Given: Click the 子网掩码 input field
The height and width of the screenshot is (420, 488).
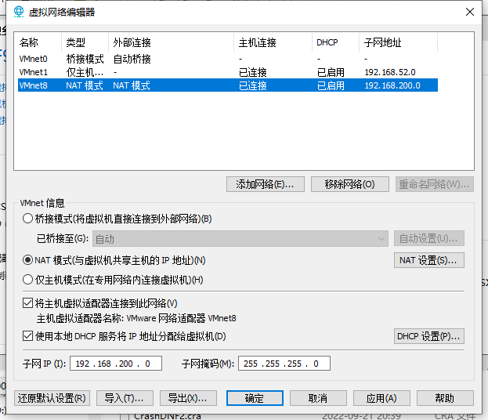Looking at the screenshot, I should (x=284, y=364).
